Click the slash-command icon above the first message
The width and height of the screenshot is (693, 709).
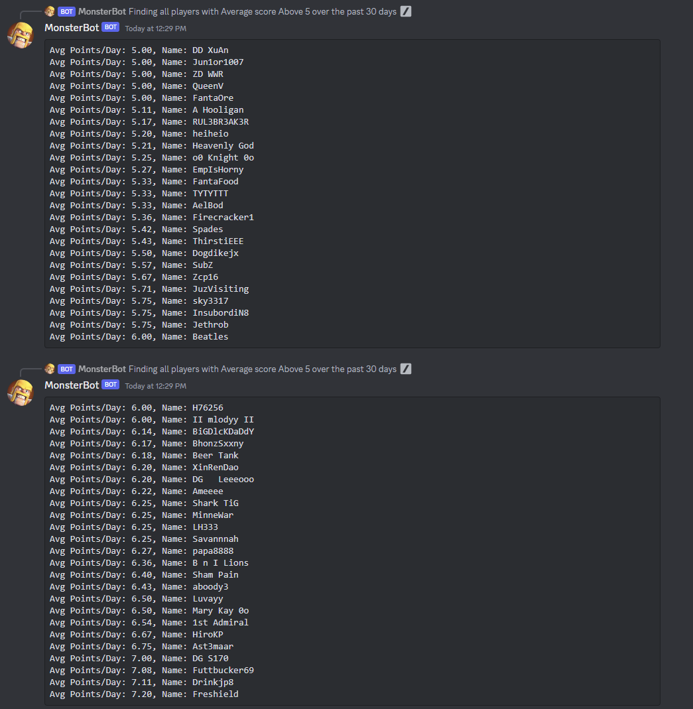(x=406, y=11)
